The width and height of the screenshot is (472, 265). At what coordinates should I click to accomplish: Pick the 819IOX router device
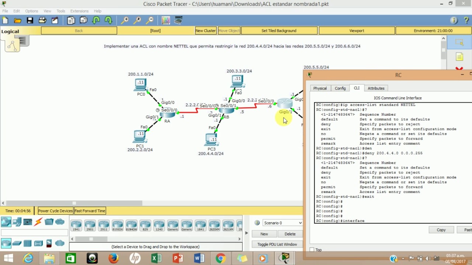point(118,225)
